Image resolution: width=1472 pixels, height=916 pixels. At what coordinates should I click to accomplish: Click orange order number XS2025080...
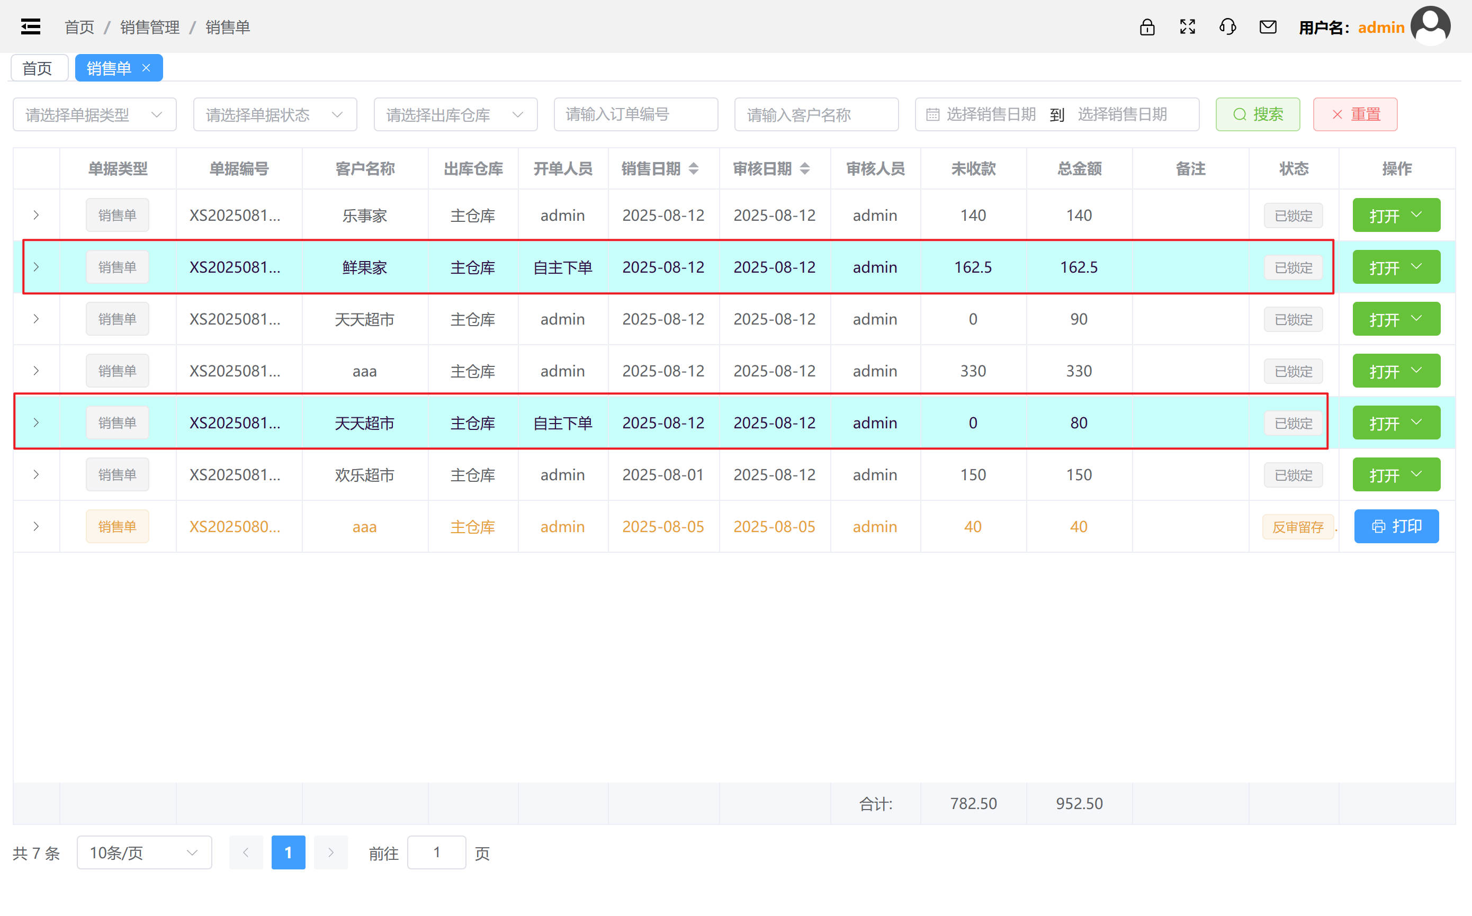tap(235, 526)
